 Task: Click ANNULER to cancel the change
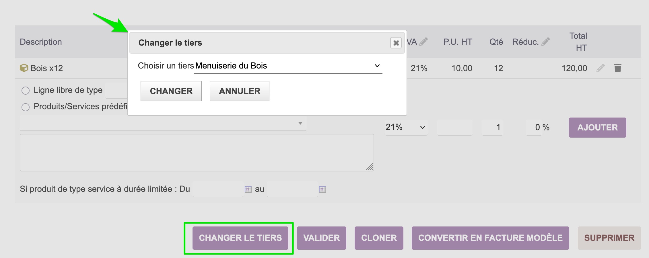(x=239, y=91)
